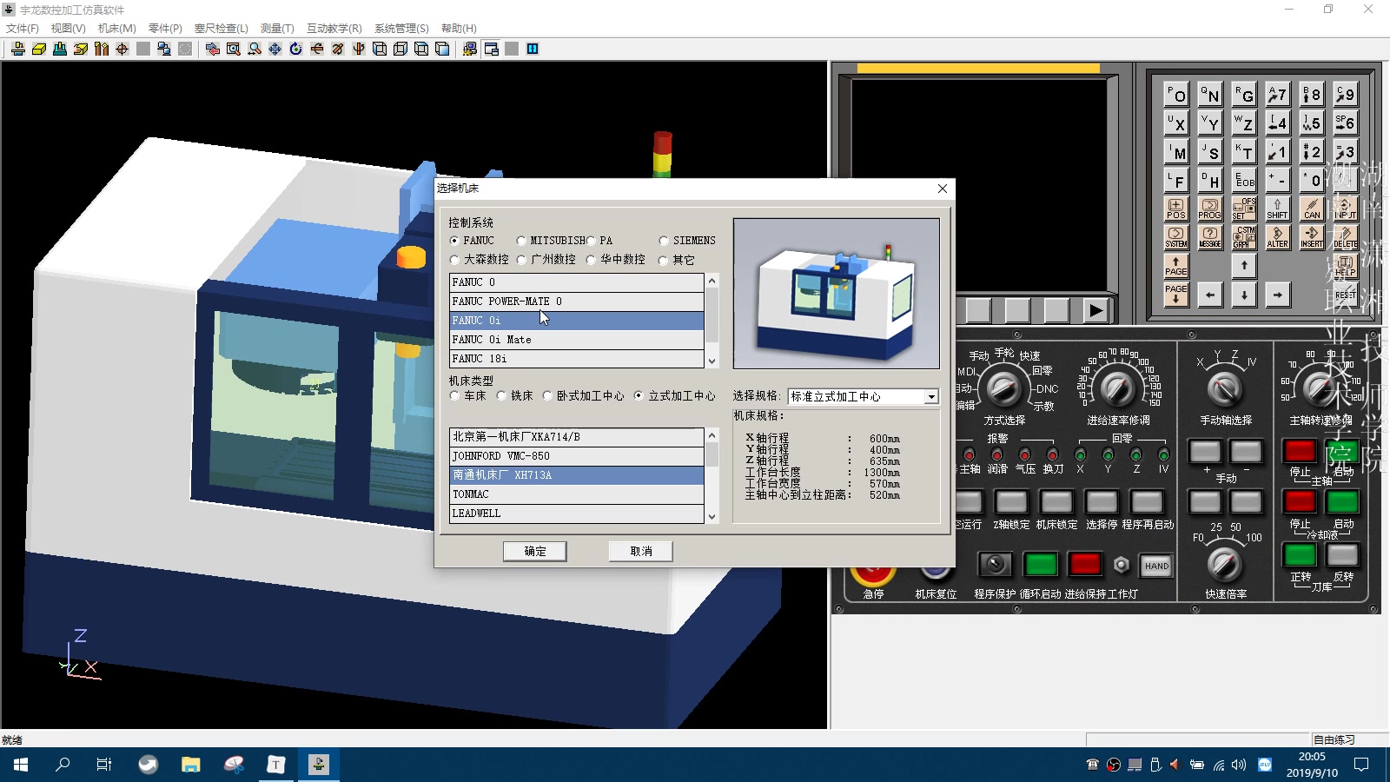Select the 铣床 machine type radio
The width and height of the screenshot is (1390, 782).
point(501,395)
